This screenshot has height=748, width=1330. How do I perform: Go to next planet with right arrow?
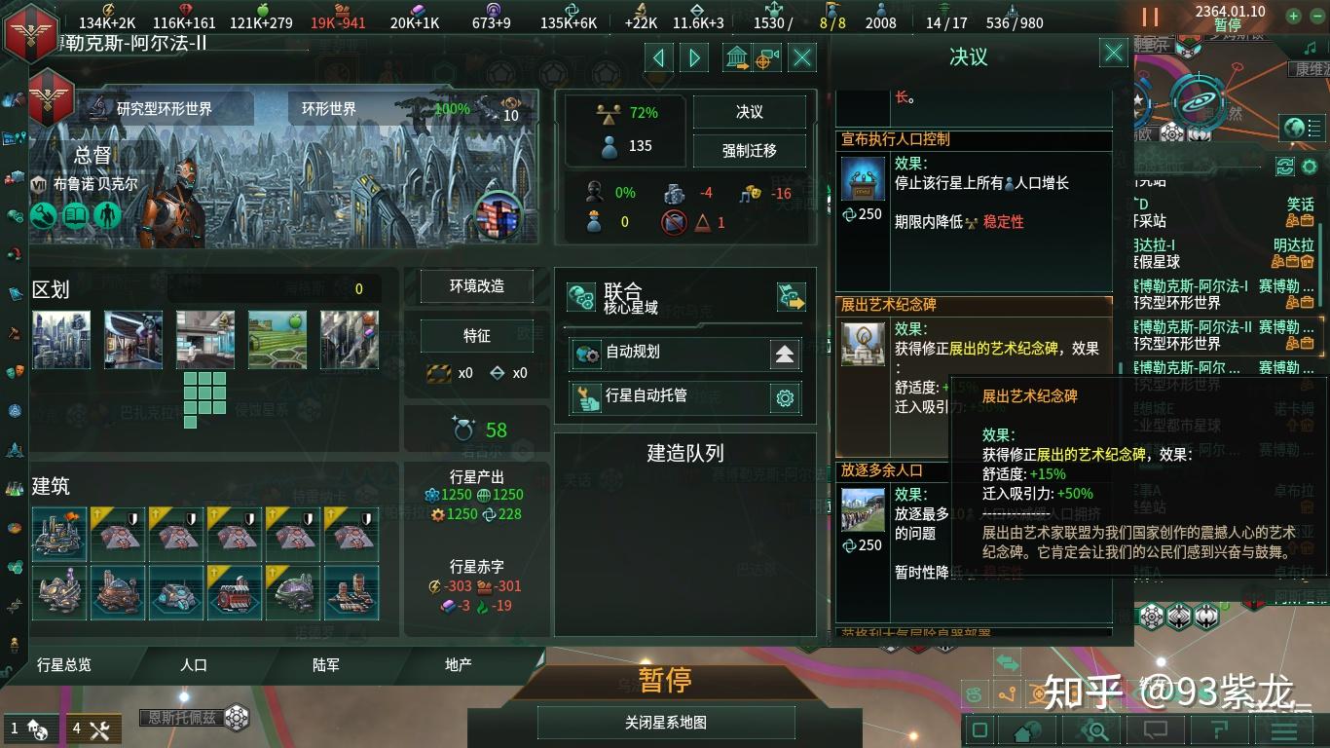click(x=694, y=58)
